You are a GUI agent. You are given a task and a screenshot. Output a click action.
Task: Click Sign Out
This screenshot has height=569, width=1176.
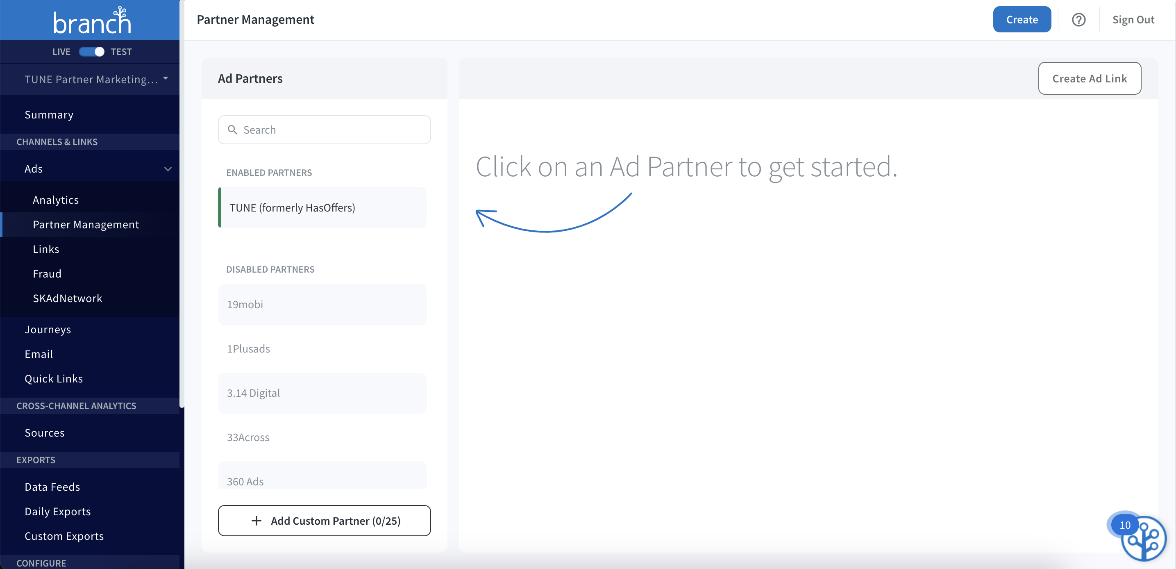[x=1133, y=20]
